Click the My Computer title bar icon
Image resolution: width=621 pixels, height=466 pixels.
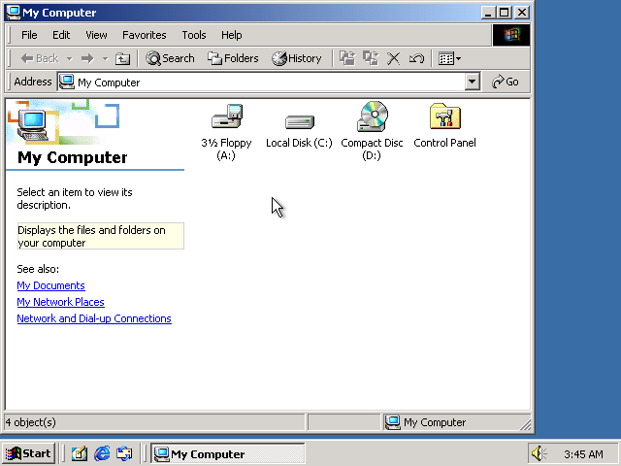pyautogui.click(x=13, y=13)
